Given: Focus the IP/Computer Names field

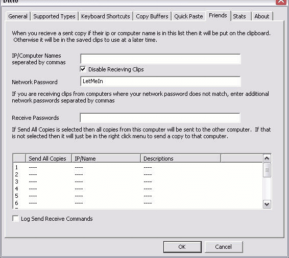Looking at the screenshot, I should click(160, 59).
